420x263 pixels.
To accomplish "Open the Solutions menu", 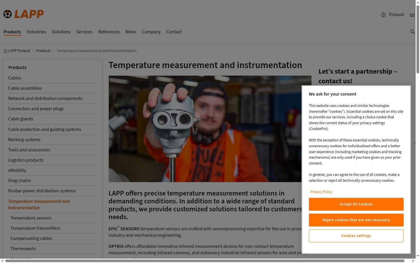I will coord(61,32).
